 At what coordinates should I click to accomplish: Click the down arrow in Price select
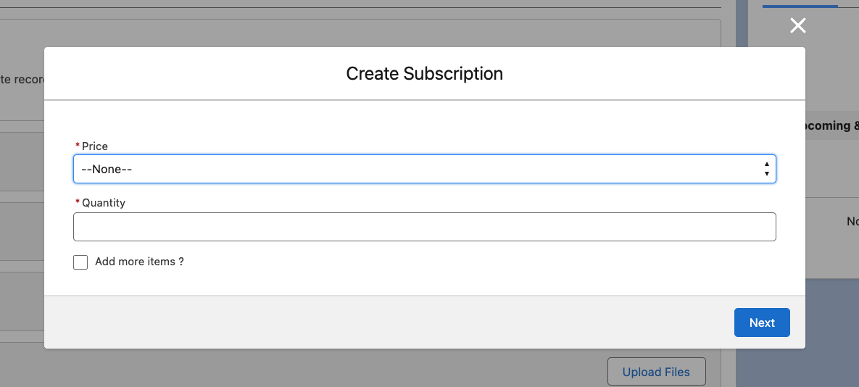click(x=766, y=174)
